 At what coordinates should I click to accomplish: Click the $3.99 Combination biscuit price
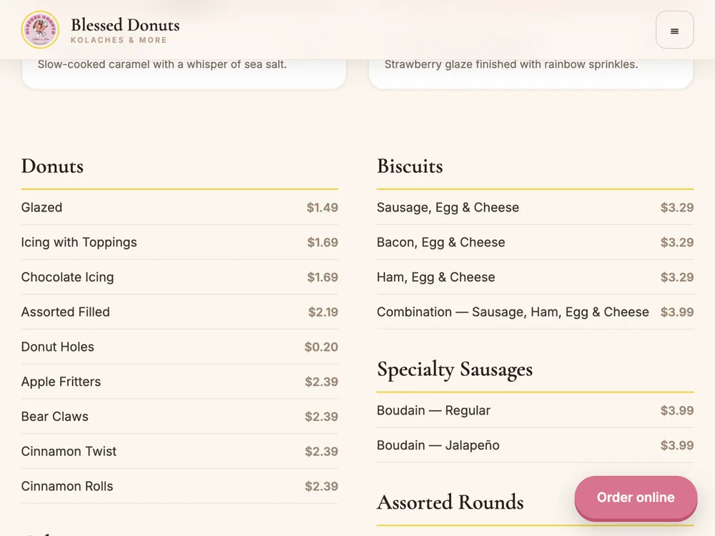[x=677, y=312]
